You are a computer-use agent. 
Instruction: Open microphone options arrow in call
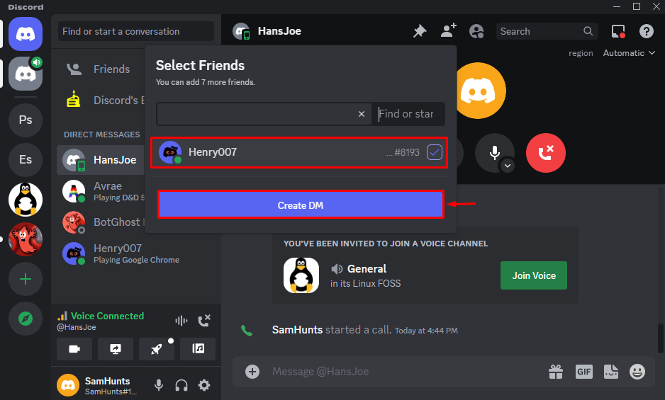point(508,166)
